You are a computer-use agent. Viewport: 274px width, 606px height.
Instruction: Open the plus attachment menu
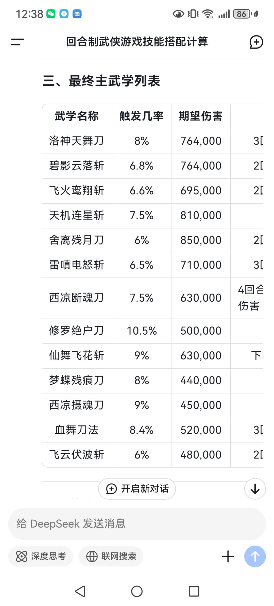pos(228,556)
